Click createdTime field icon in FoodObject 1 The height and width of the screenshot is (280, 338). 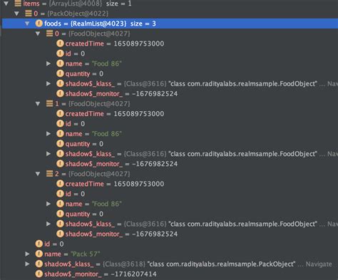(x=60, y=113)
